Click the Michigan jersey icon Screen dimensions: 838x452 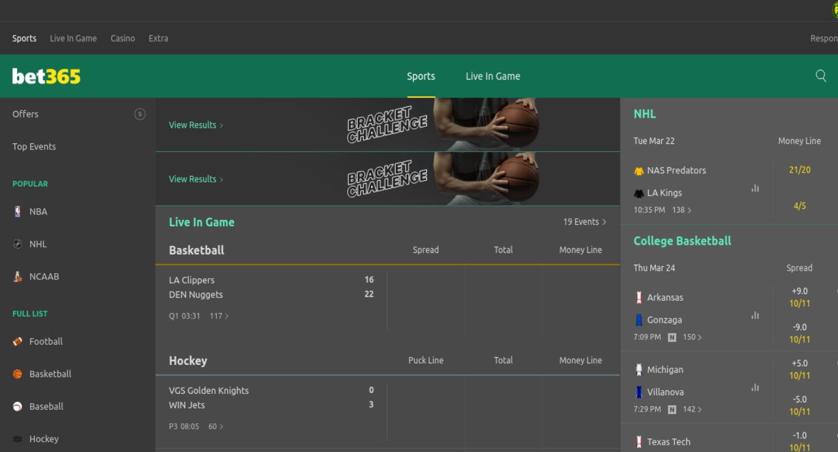coord(639,370)
